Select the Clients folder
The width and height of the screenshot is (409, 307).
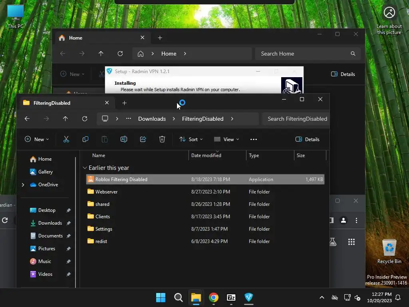205,216
